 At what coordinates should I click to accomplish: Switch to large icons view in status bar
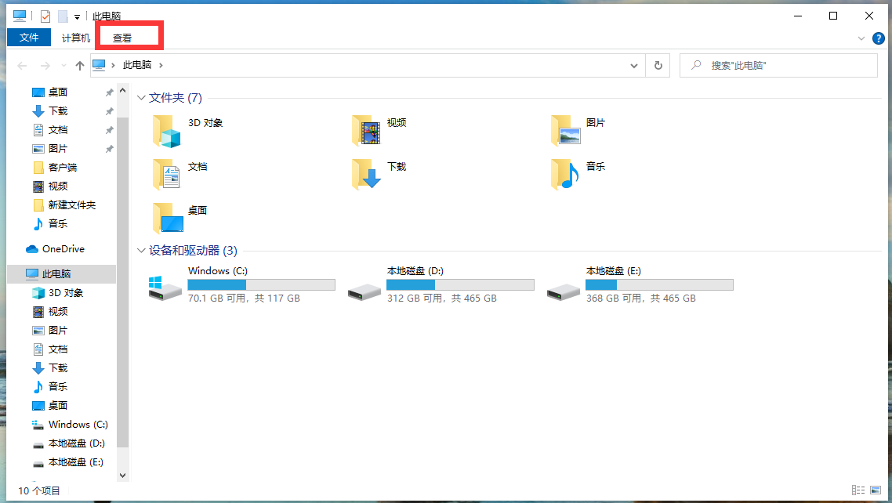pyautogui.click(x=876, y=490)
